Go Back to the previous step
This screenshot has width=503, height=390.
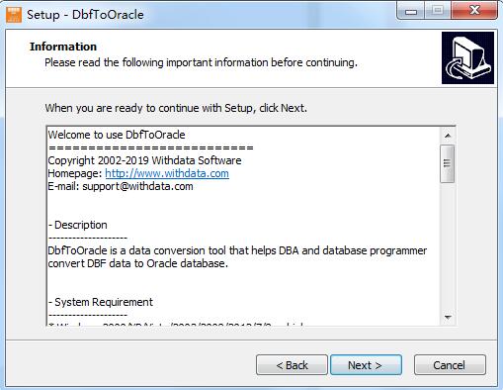292,365
